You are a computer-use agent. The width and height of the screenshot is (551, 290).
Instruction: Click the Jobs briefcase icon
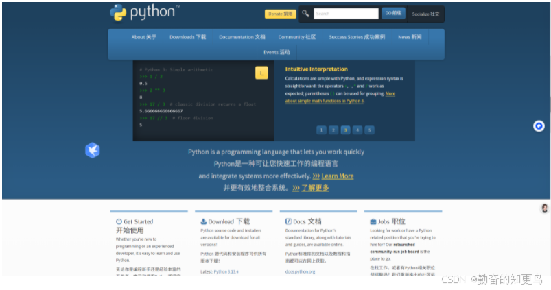pos(373,222)
